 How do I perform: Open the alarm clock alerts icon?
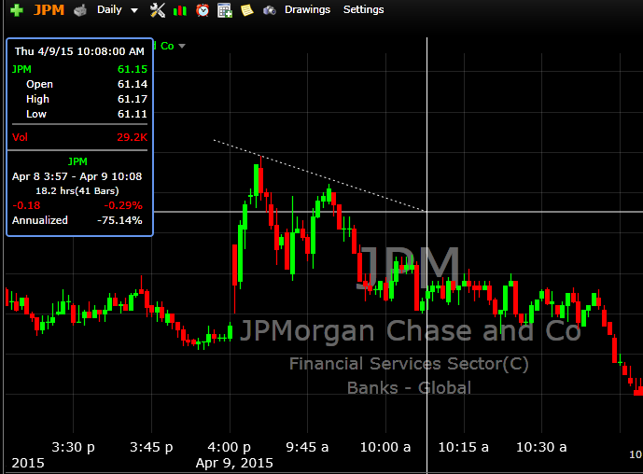[203, 10]
